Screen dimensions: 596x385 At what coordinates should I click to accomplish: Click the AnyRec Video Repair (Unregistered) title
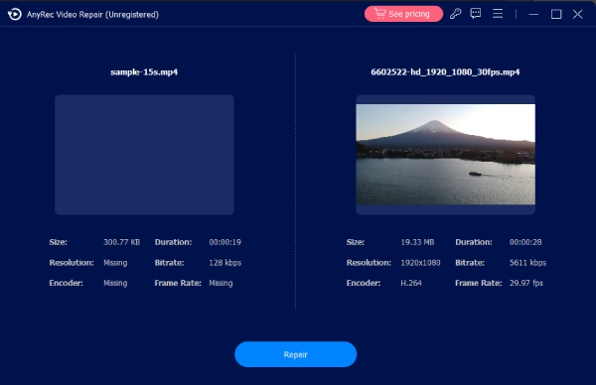[x=92, y=15]
